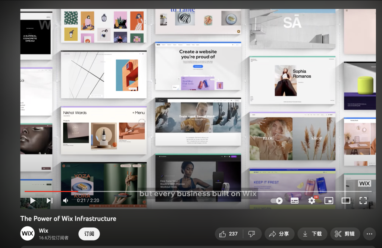The image size is (382, 248).
Task: Turn on subtitles/closed captions
Action: click(x=295, y=201)
